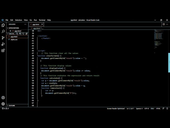
Task: Change language mode via HTML status item
Action: [158, 109]
